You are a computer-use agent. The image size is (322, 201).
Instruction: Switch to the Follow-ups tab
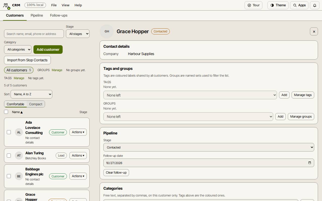(x=59, y=15)
